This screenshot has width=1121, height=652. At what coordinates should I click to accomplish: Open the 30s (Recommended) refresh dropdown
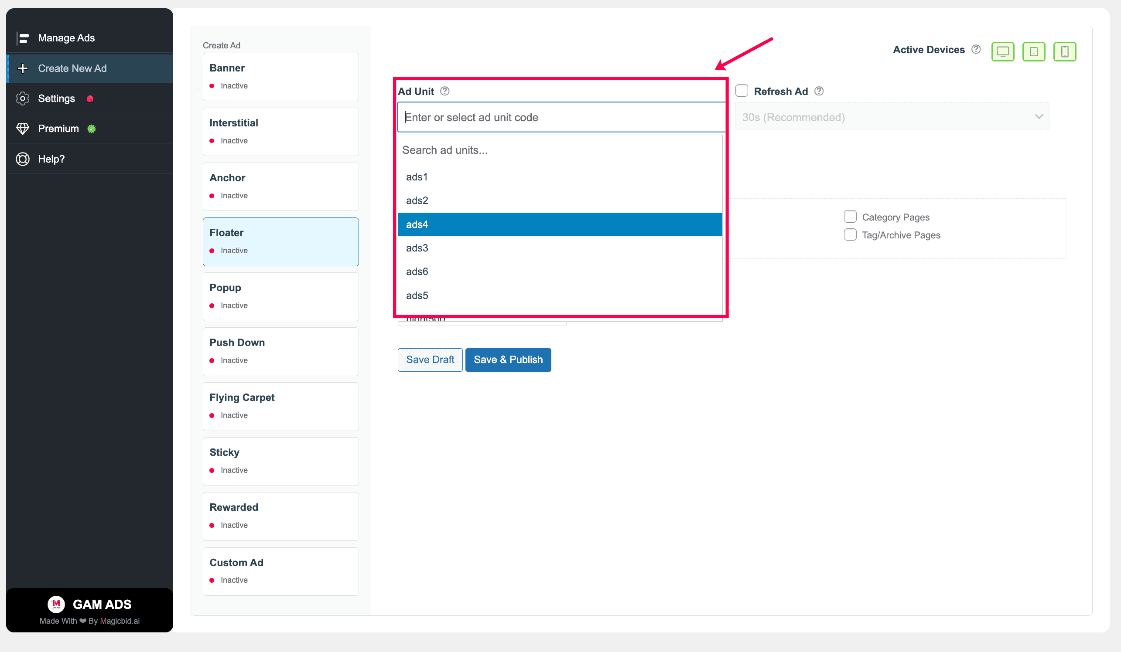click(x=892, y=117)
